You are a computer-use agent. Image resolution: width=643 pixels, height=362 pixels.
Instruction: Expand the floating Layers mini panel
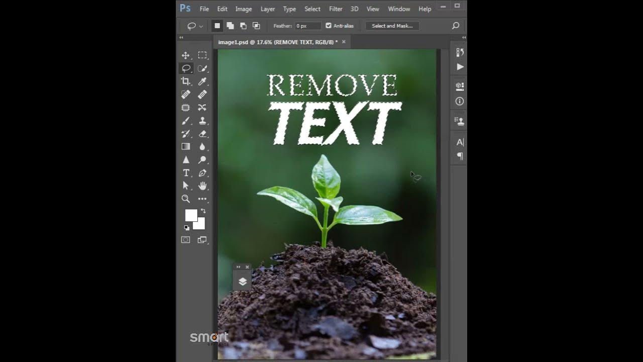pyautogui.click(x=238, y=267)
